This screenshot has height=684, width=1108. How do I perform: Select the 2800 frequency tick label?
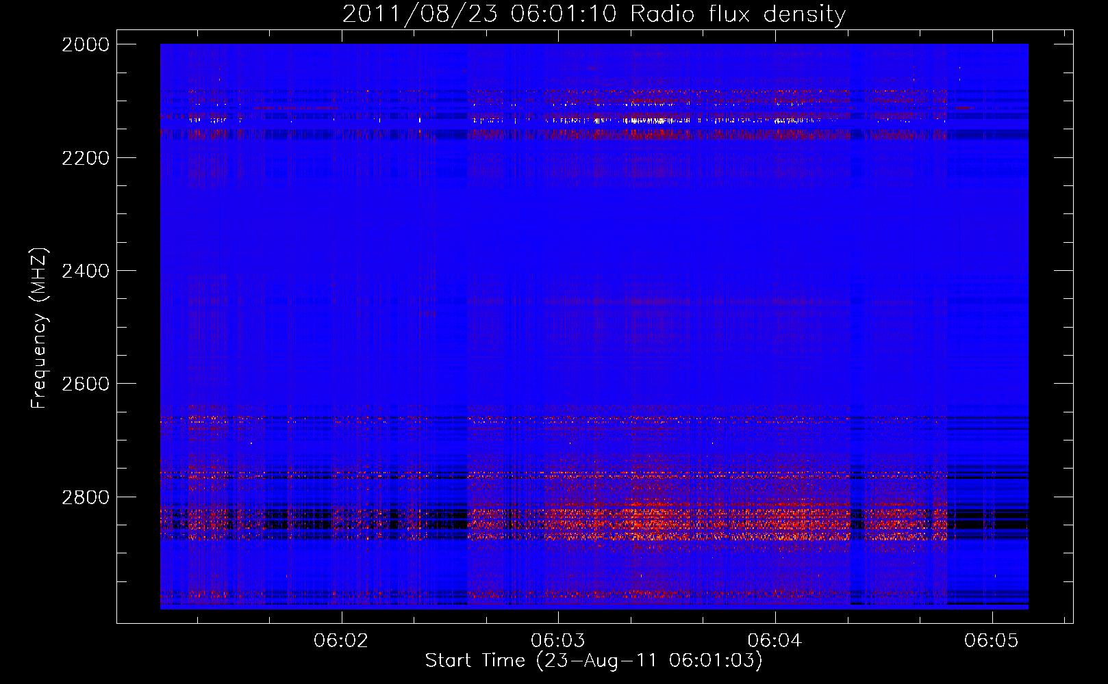(x=86, y=497)
